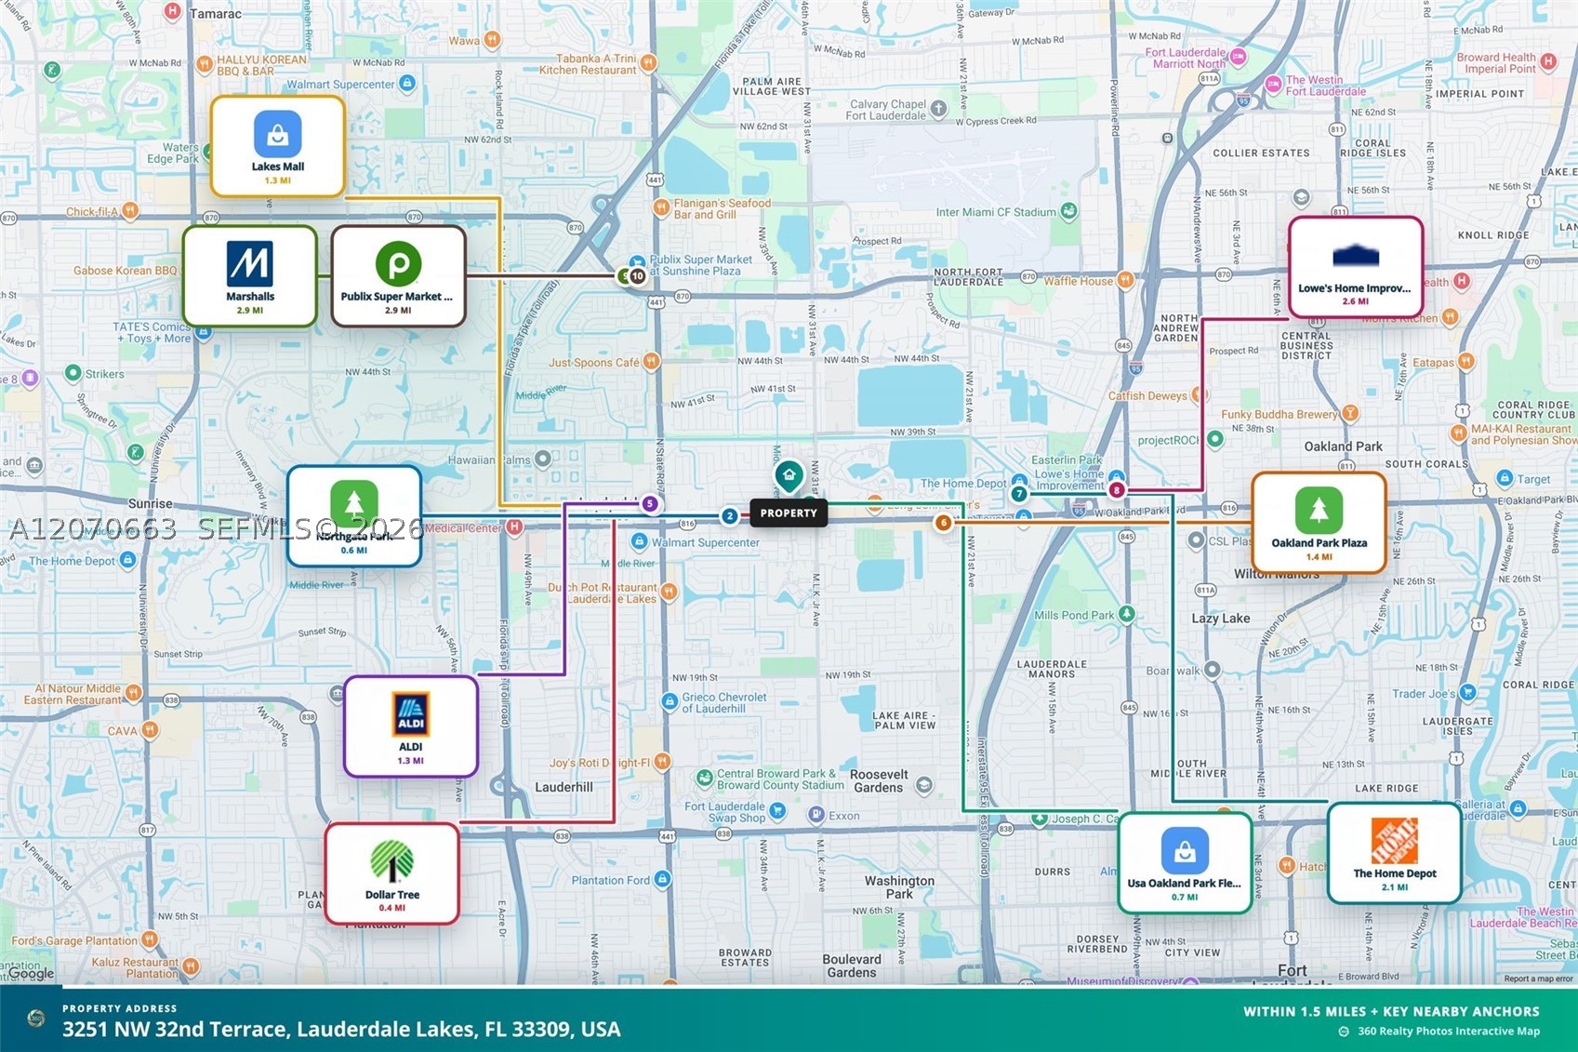Click the Boardwalk pin near Lazy Lake
This screenshot has height=1052, width=1578.
coord(1212,670)
